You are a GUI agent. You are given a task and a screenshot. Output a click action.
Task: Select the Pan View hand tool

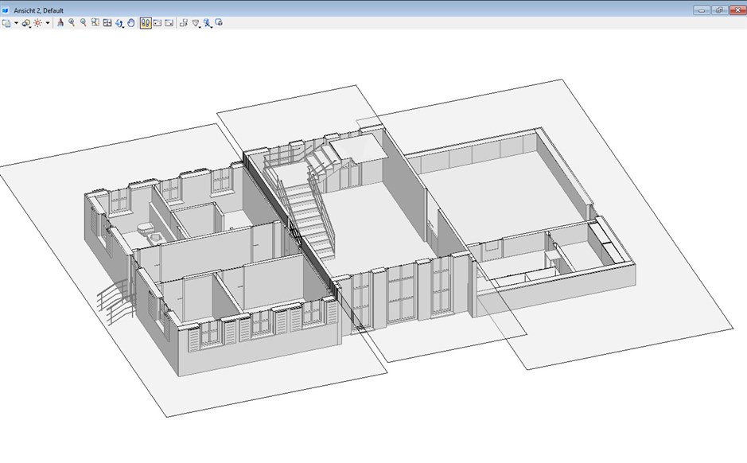(x=131, y=22)
